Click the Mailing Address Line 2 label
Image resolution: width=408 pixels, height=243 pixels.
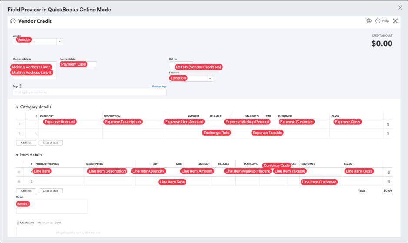[32, 73]
